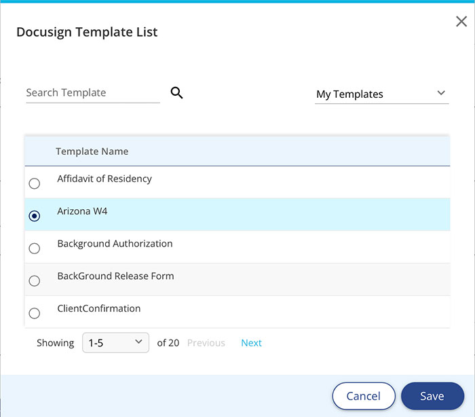Select the Affidavit of Residency radio button

(x=34, y=183)
